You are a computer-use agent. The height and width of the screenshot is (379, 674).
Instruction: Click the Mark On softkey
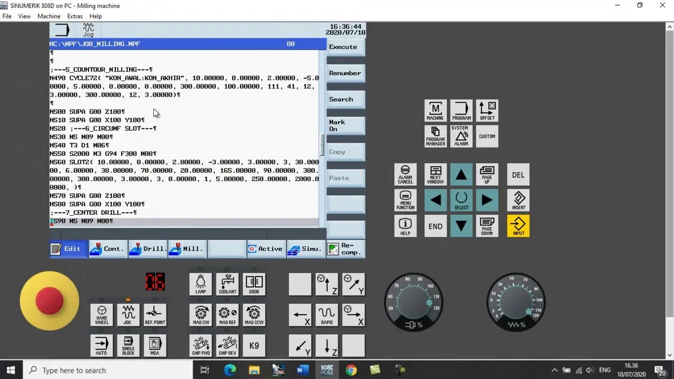pos(345,125)
